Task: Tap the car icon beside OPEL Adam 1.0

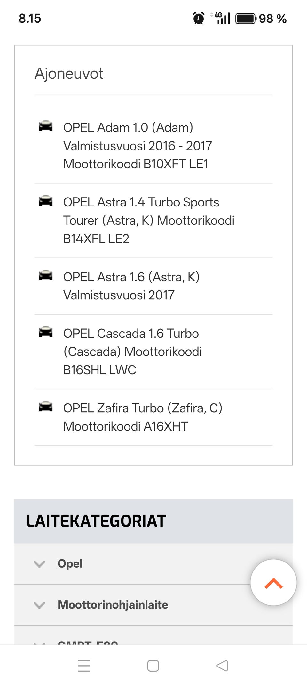Action: (x=46, y=126)
